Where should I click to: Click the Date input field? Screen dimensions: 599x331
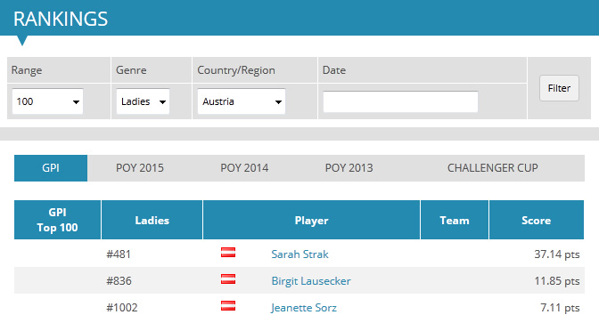[400, 101]
